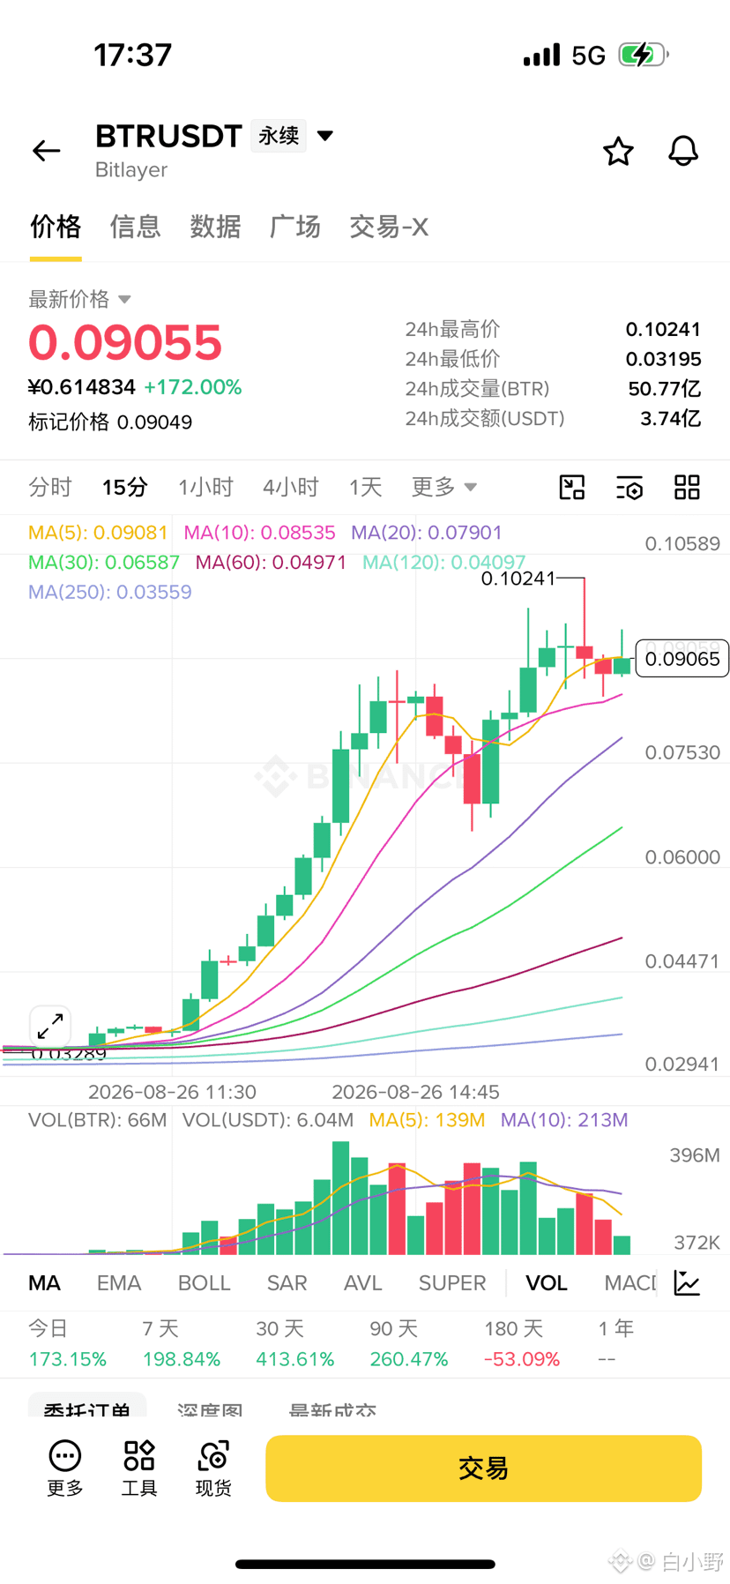Toggle the EMA indicator
Screen dimensions: 730x1584
click(119, 1283)
